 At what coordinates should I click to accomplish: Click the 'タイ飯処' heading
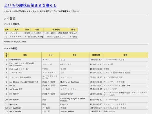click(x=10, y=19)
